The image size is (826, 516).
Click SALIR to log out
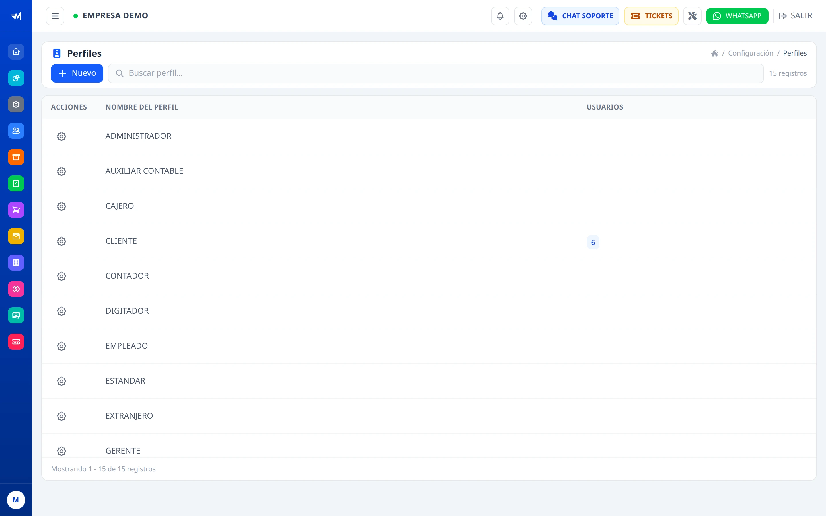pyautogui.click(x=795, y=16)
